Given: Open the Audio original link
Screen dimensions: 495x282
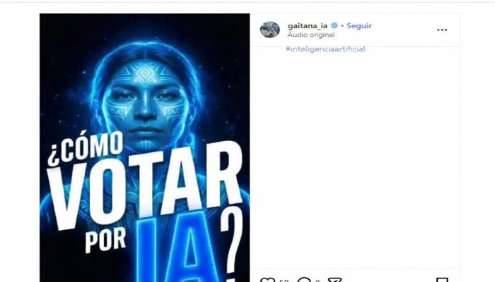Looking at the screenshot, I should tap(311, 35).
